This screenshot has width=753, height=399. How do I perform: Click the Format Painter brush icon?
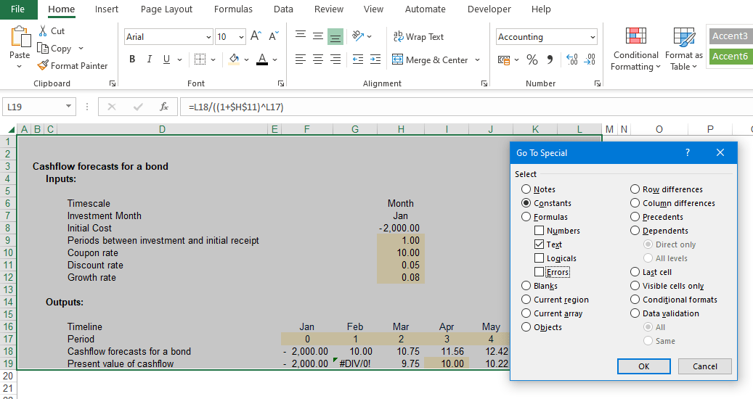pos(43,65)
